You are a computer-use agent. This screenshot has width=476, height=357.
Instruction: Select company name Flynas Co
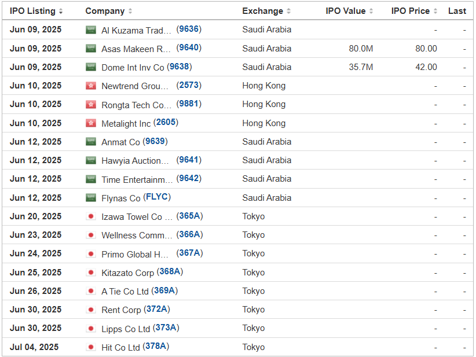[121, 198]
